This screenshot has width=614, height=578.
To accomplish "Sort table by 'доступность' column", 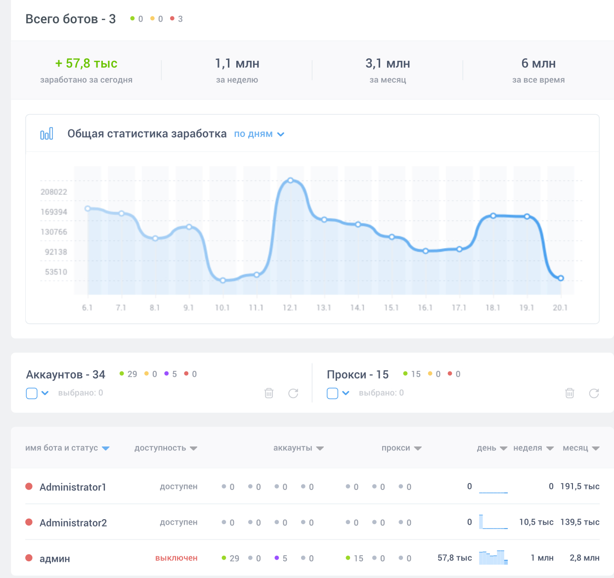I will coord(166,448).
